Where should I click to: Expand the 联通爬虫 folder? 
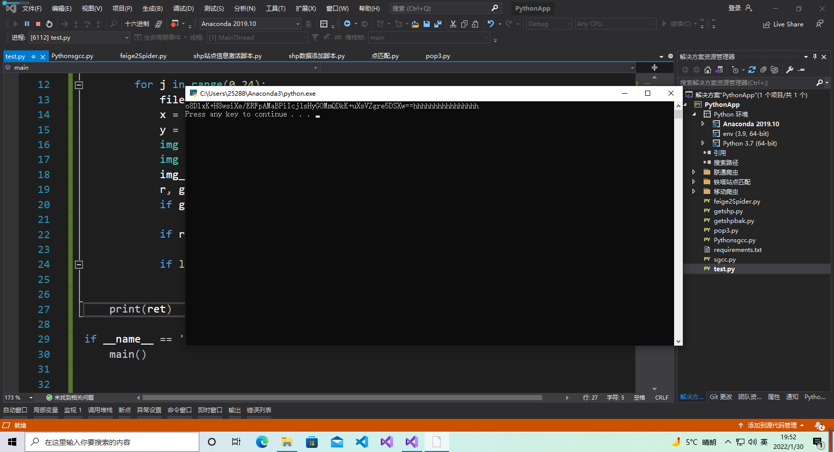click(x=693, y=172)
